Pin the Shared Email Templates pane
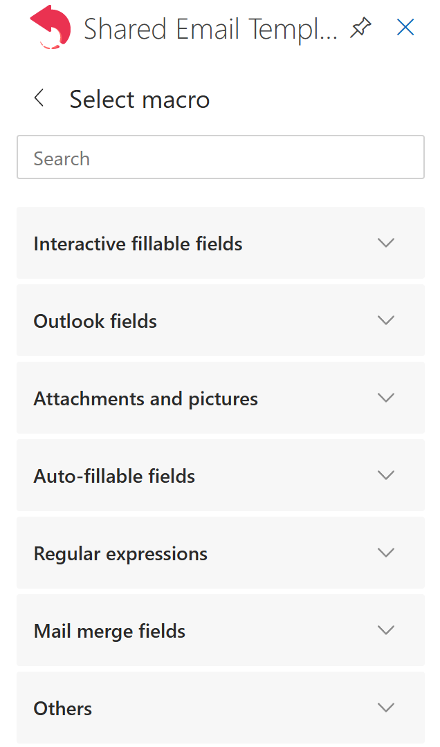 pos(360,28)
